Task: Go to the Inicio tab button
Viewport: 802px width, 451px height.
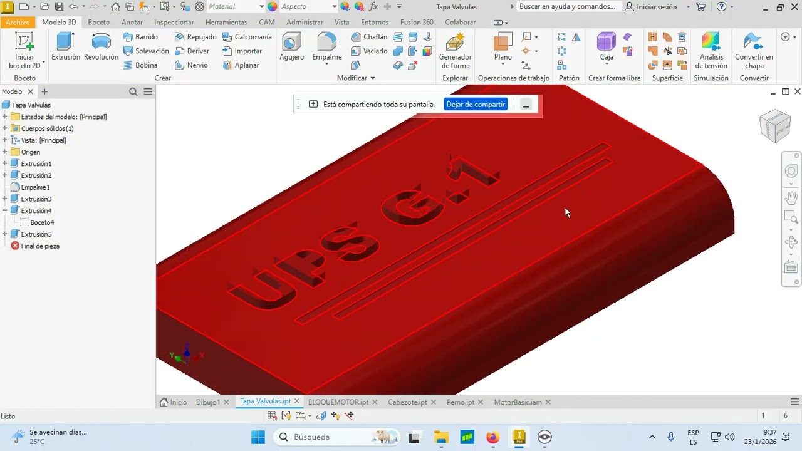Action: coord(174,402)
